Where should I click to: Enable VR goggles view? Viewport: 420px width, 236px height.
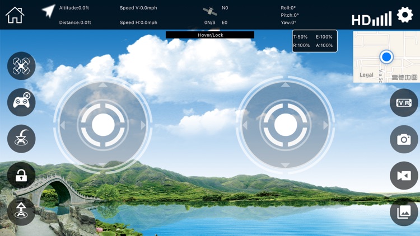(404, 103)
